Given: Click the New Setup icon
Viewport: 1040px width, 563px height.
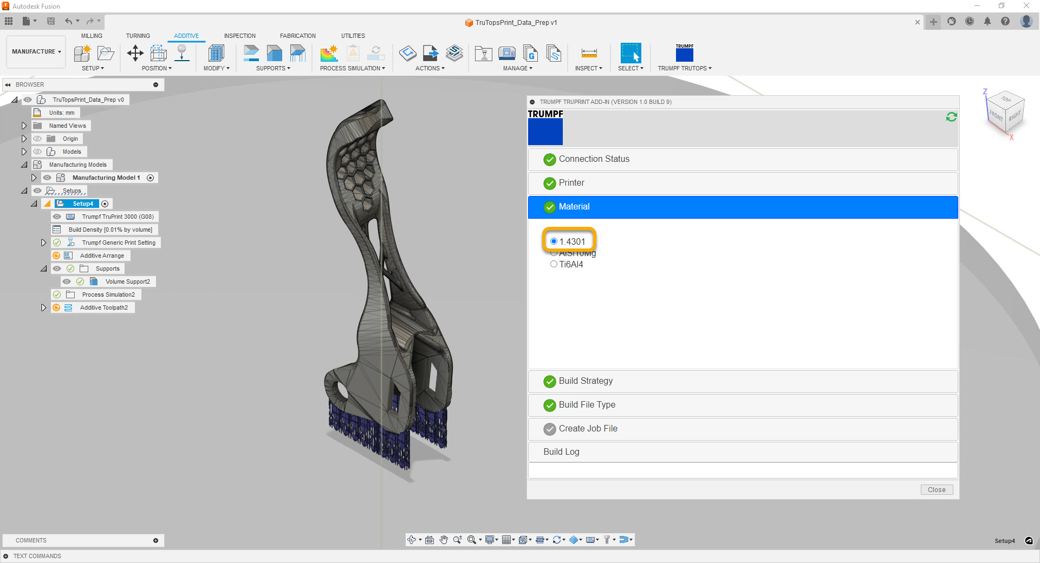Looking at the screenshot, I should point(82,53).
